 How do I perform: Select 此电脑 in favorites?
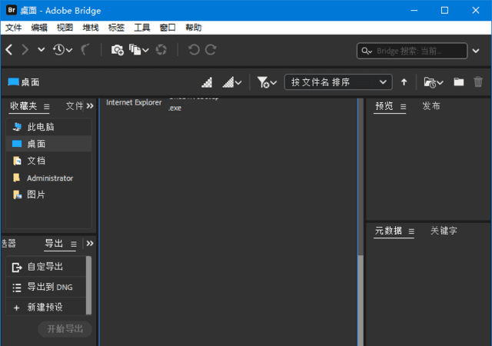[49, 127]
